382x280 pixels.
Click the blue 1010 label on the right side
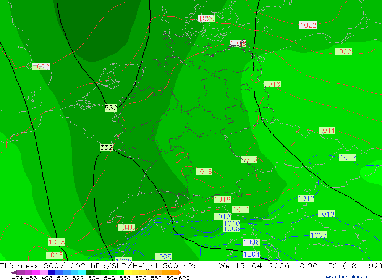click(x=326, y=214)
